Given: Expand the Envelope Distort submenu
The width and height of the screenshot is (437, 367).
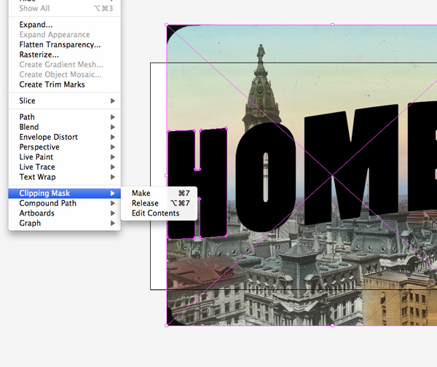Looking at the screenshot, I should [64, 137].
